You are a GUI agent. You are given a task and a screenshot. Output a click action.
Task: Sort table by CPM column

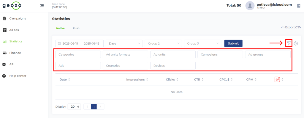pos(251,80)
